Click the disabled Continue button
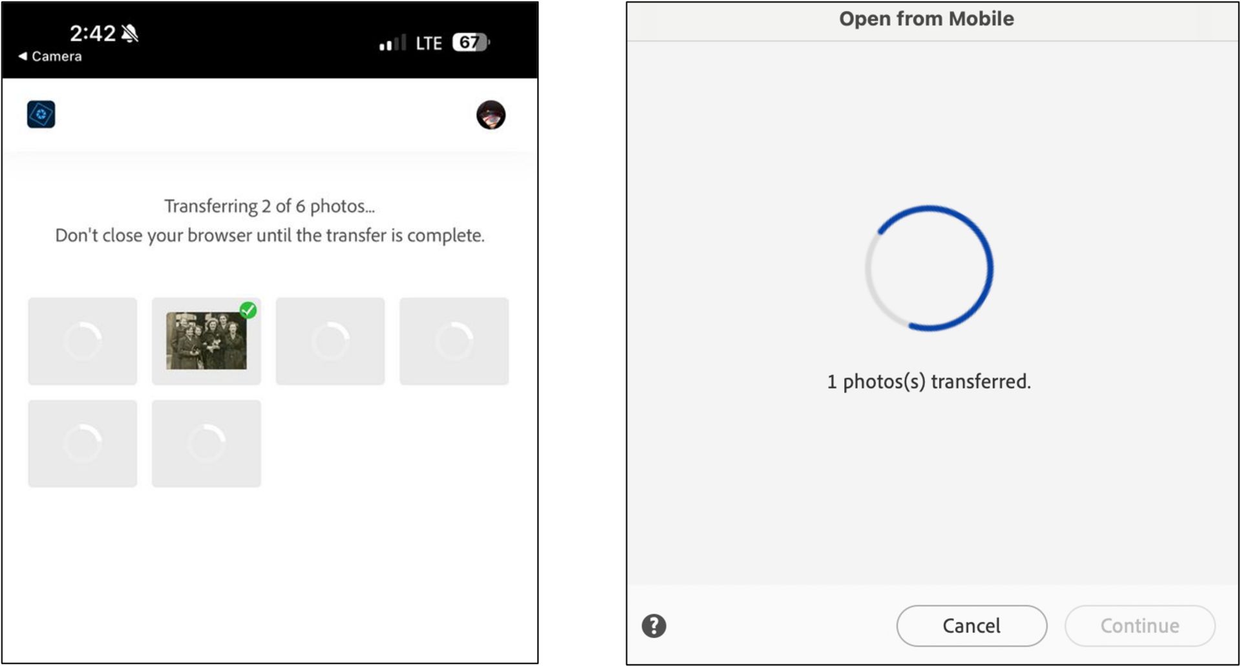 (1140, 626)
